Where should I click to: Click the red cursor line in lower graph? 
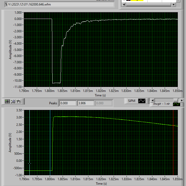tap(173, 142)
